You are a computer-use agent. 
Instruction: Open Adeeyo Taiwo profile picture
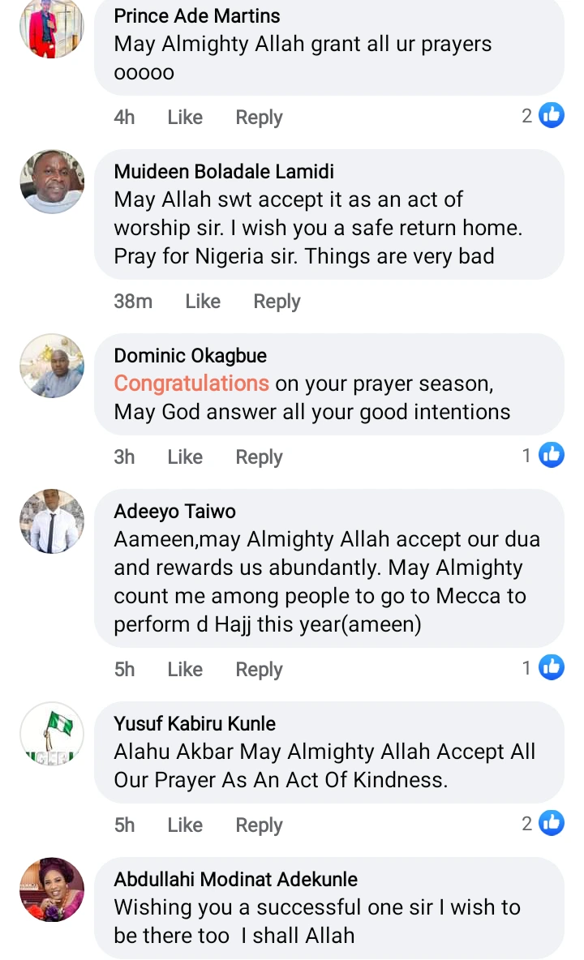click(52, 521)
